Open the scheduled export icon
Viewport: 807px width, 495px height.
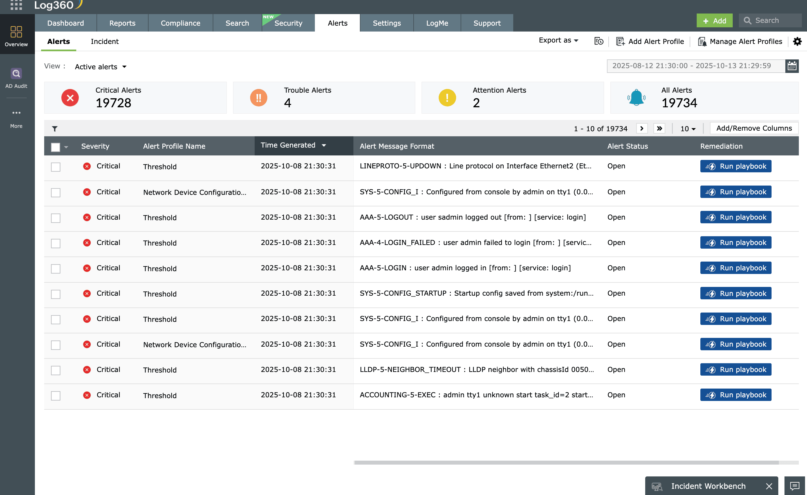click(x=598, y=41)
